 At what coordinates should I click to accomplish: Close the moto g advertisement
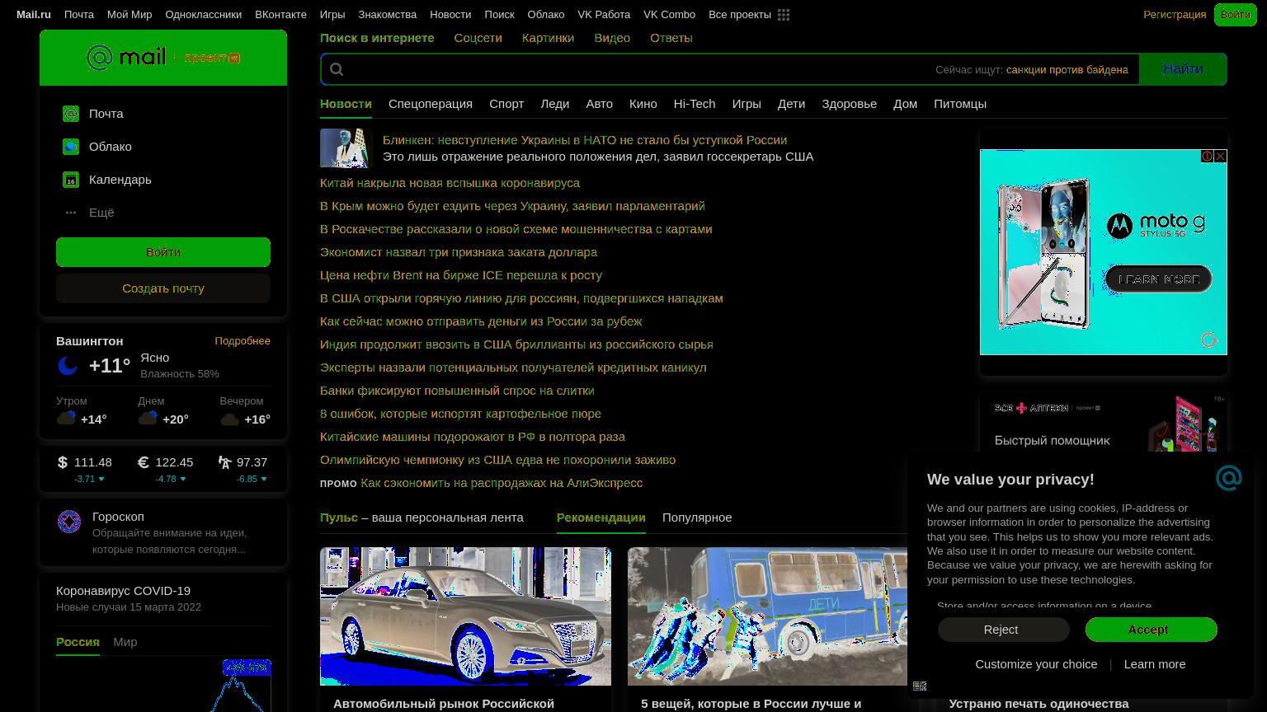point(1221,156)
